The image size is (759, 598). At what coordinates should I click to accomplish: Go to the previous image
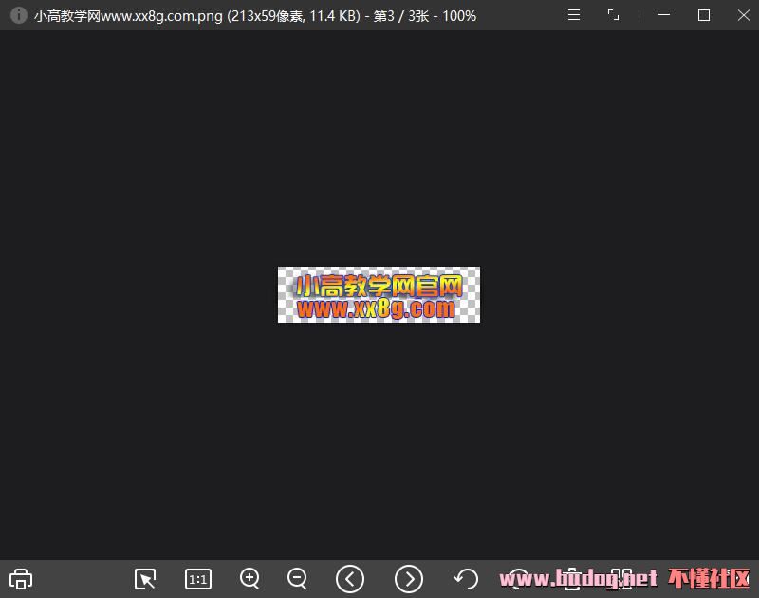[x=350, y=579]
